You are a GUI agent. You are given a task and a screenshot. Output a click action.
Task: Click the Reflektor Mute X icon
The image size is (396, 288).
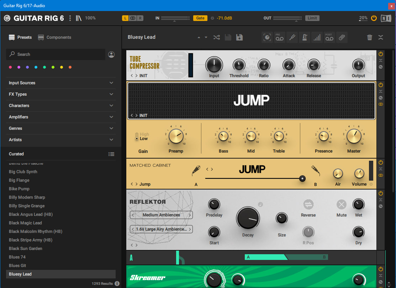[342, 204]
